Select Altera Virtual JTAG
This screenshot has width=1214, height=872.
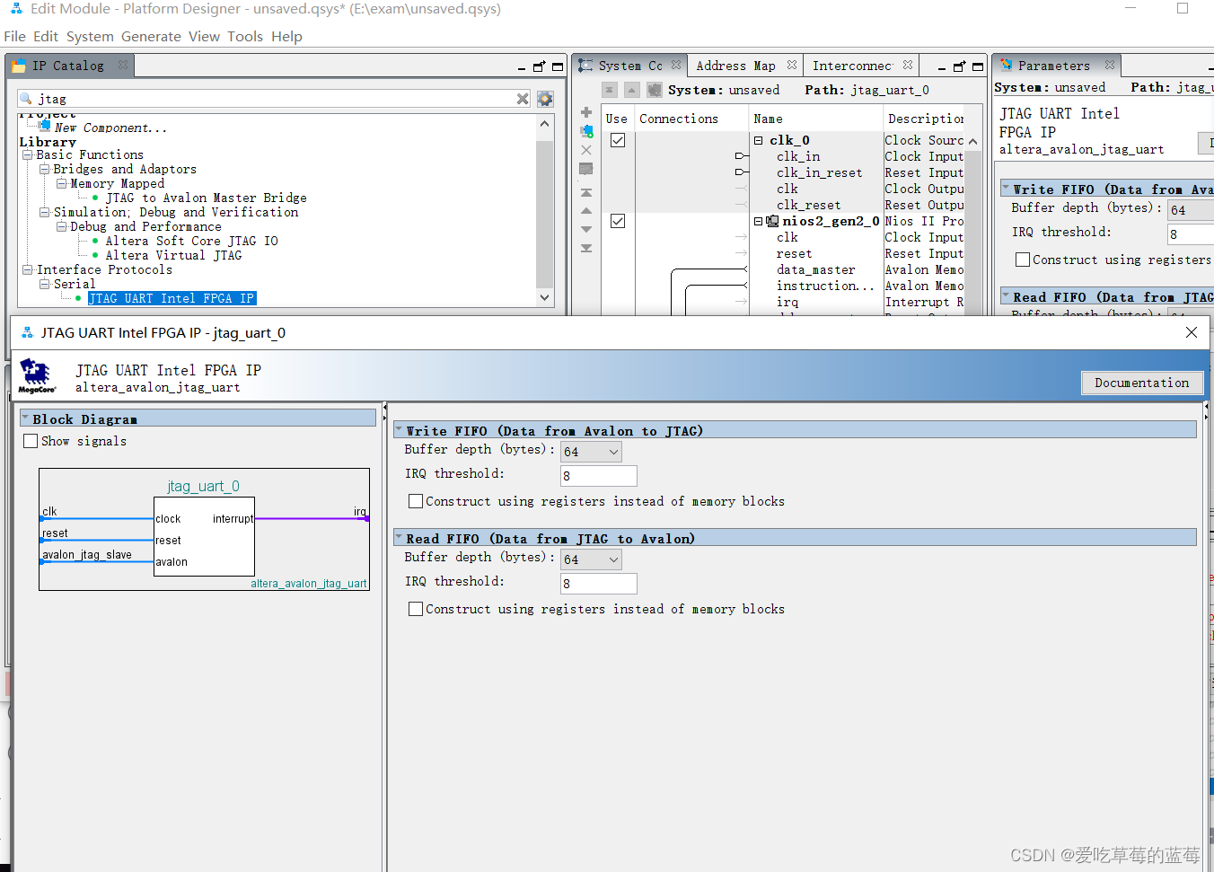click(x=173, y=255)
